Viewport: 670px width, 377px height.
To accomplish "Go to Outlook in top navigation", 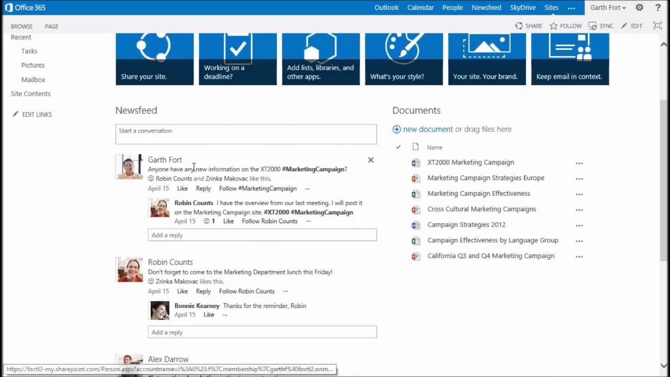I will tap(386, 7).
